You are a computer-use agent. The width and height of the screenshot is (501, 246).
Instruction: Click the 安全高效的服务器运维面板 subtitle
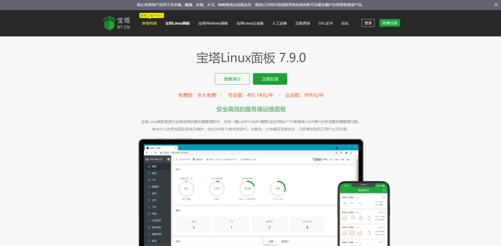251,109
